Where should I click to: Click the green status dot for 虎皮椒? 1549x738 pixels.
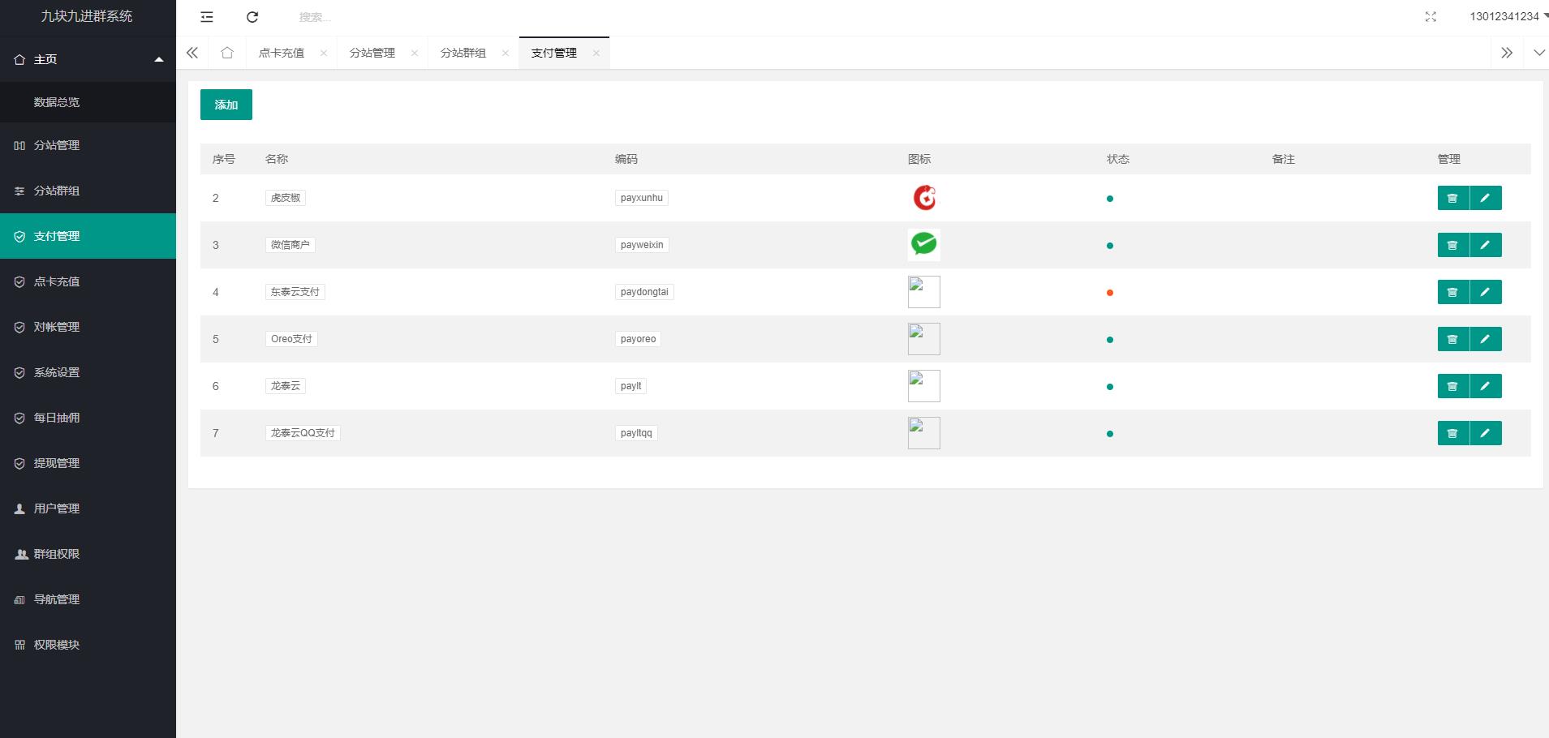click(x=1109, y=199)
